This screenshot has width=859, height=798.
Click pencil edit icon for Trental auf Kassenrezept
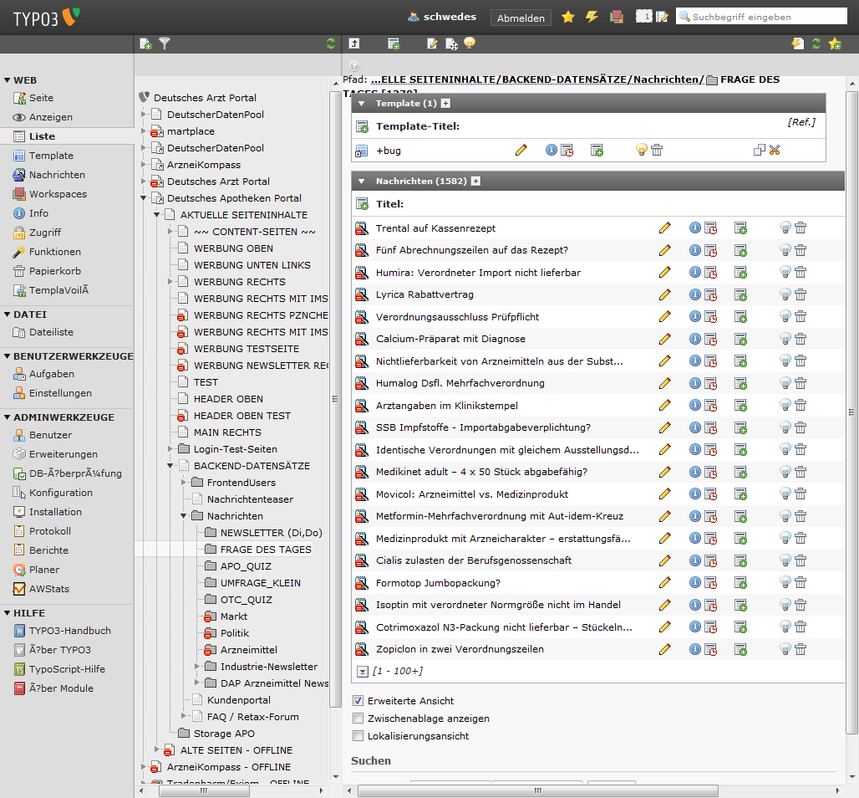(x=664, y=228)
